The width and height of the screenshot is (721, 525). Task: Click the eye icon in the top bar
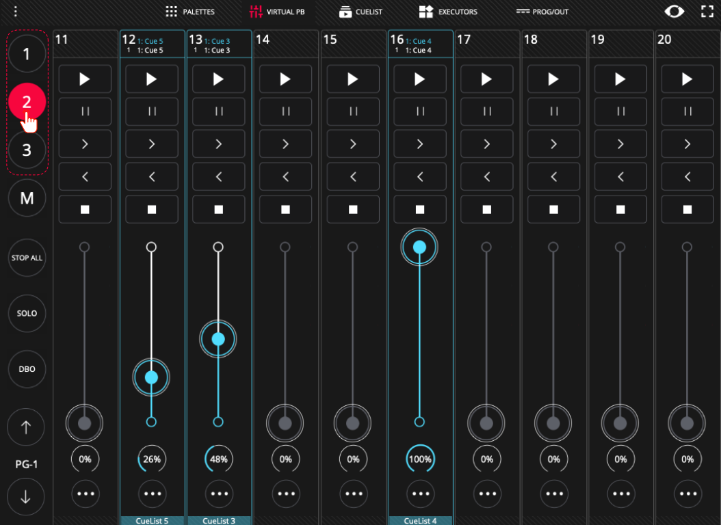tap(674, 12)
